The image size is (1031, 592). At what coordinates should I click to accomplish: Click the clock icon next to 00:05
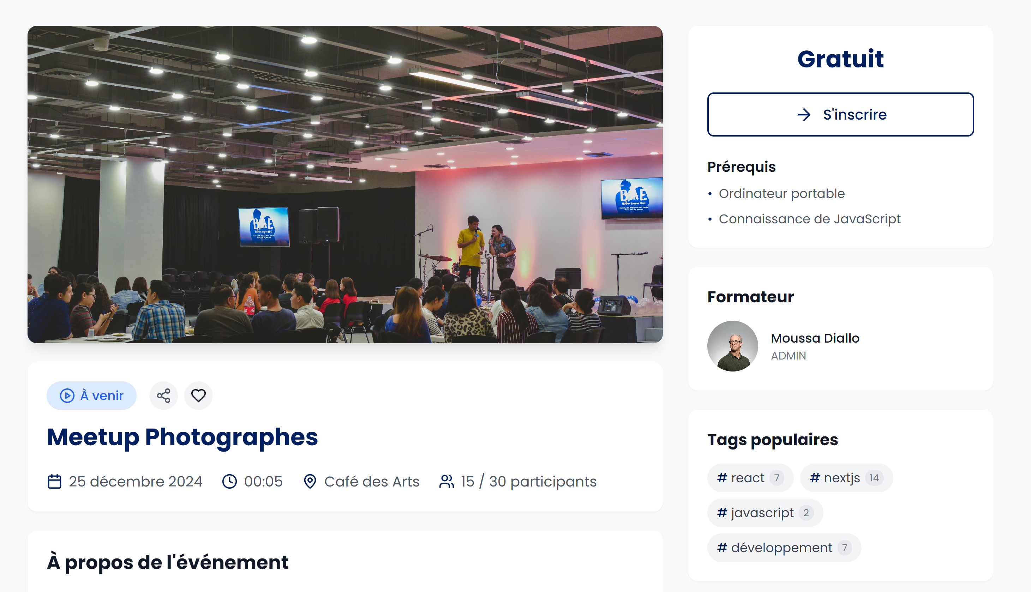click(x=229, y=482)
